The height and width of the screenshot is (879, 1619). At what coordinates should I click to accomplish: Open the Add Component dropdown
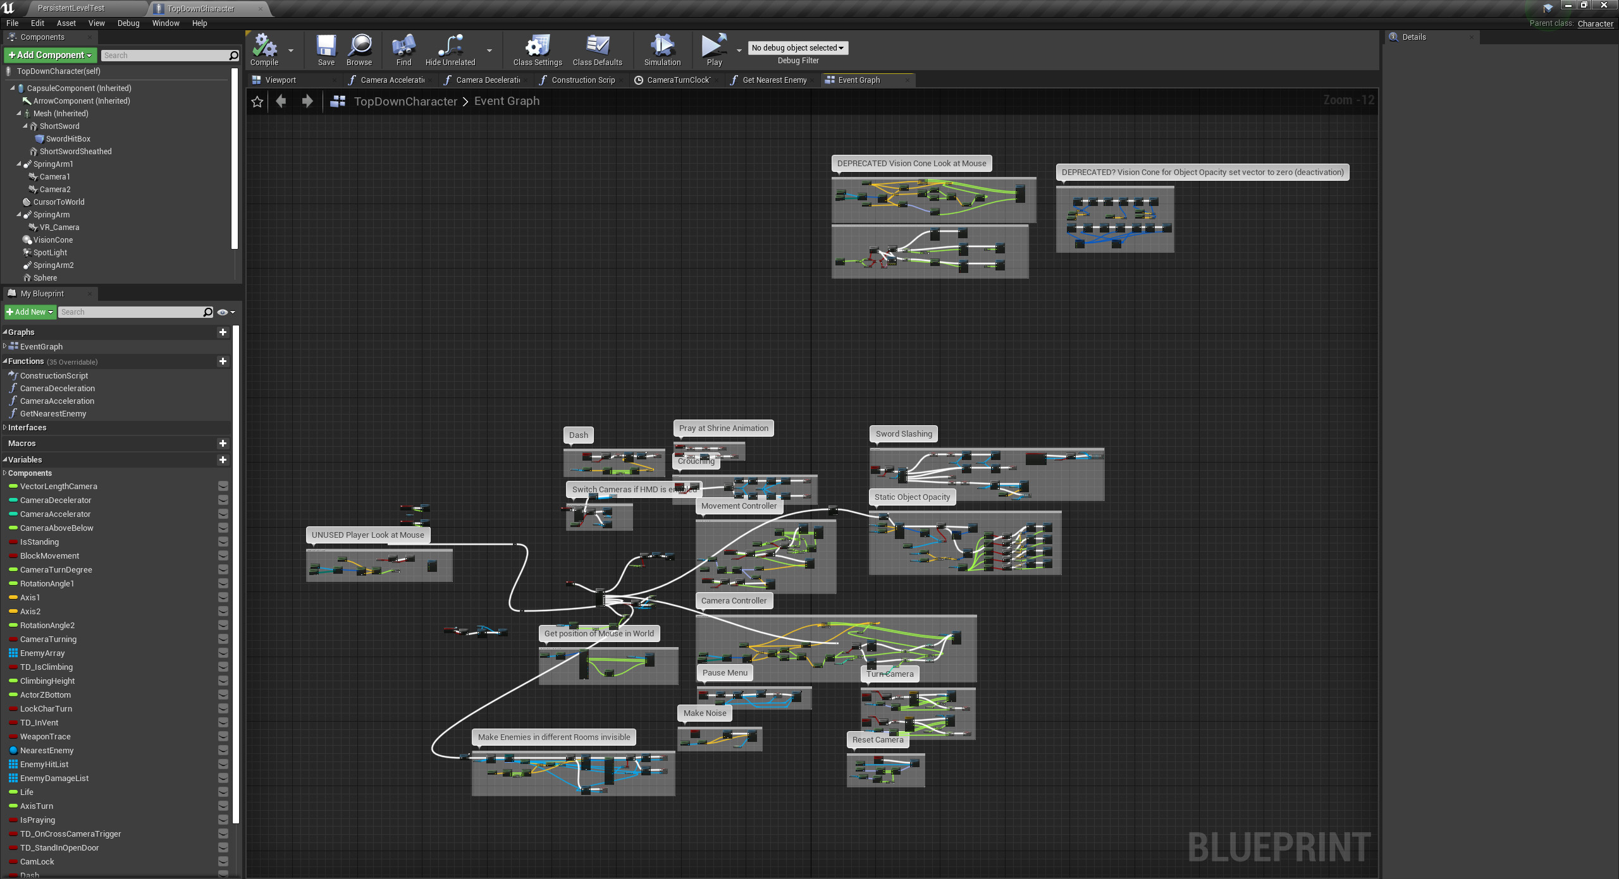point(51,56)
